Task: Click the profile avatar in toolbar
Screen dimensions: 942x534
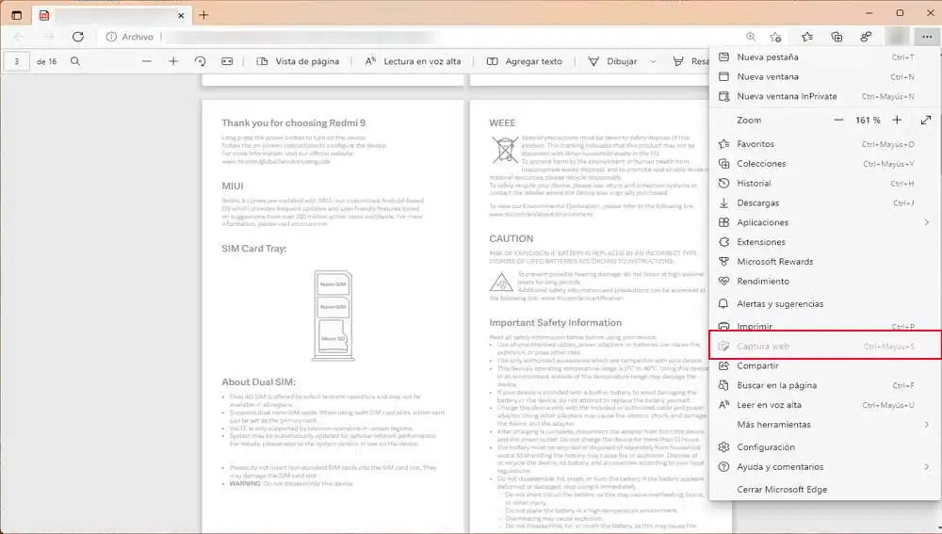Action: [897, 37]
